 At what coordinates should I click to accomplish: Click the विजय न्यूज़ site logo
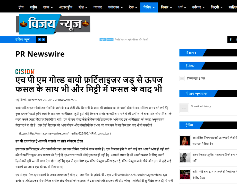[x=53, y=24]
